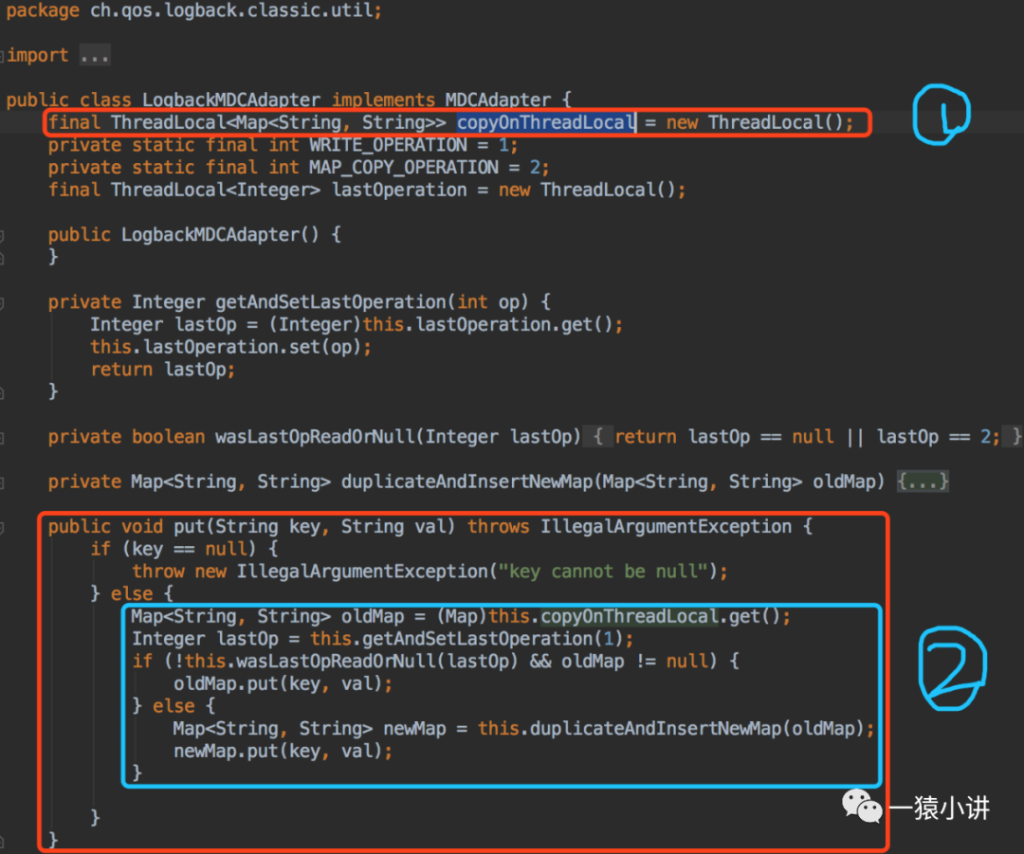This screenshot has width=1024, height=854.
Task: Click the String val parameter of put
Action: tap(393, 526)
